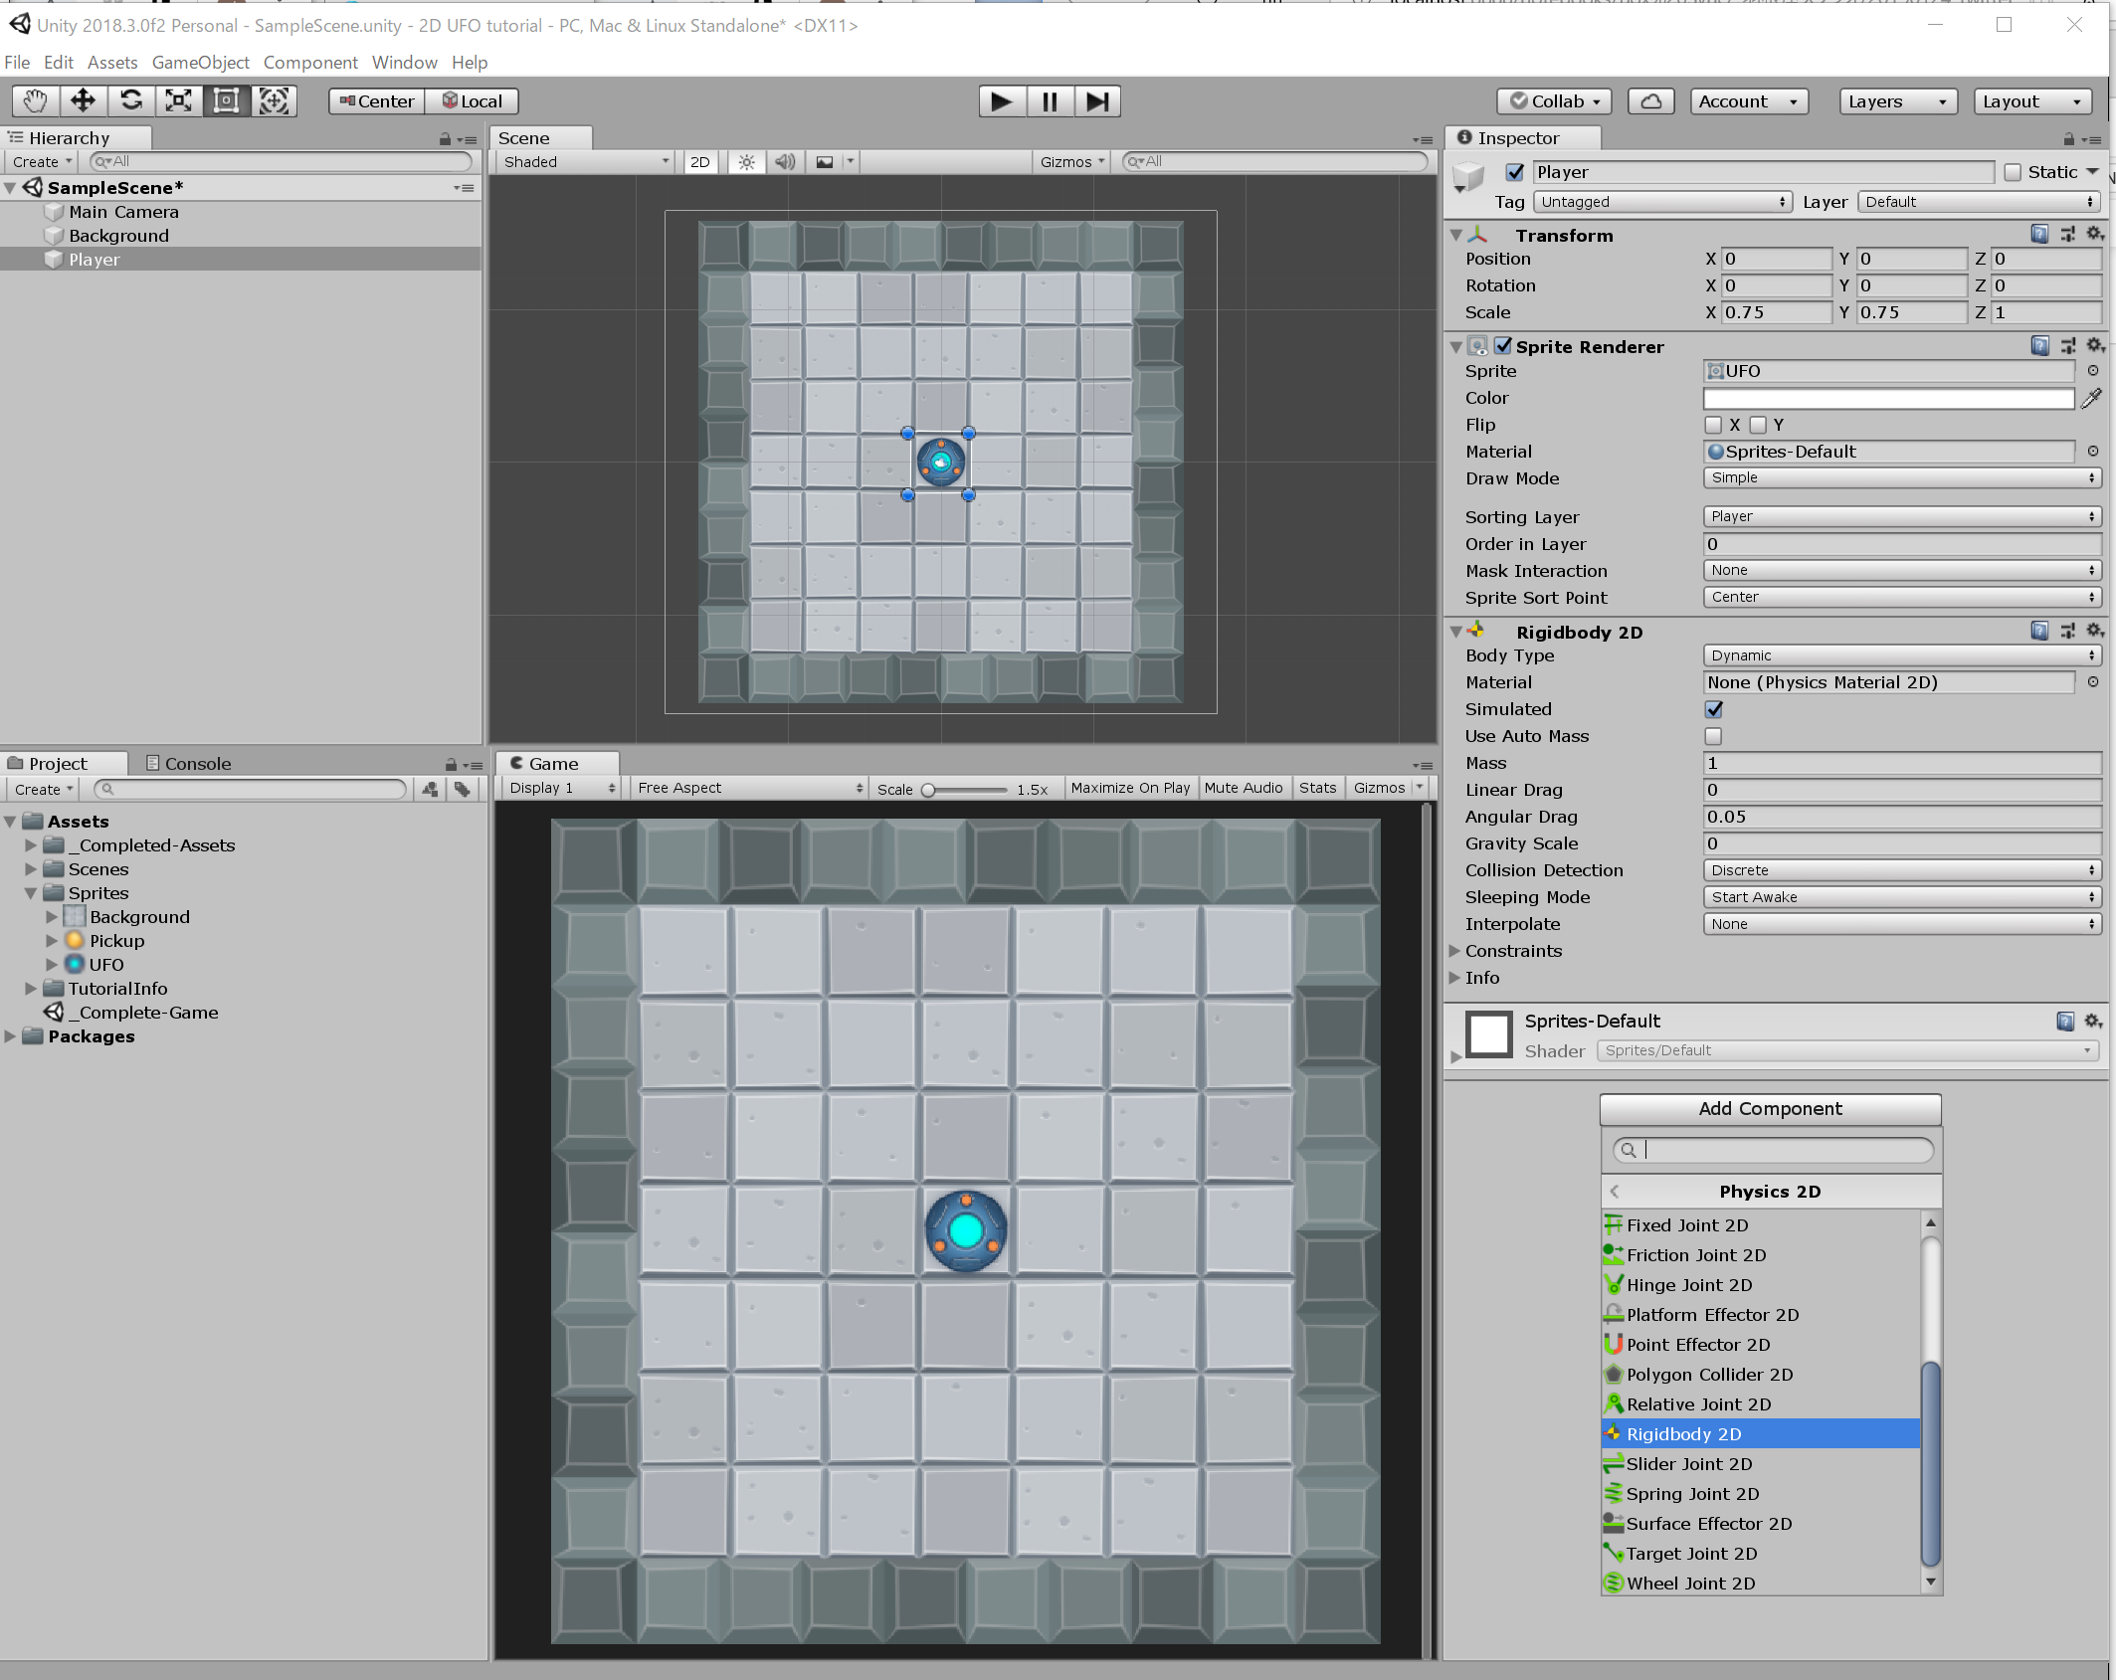Screen dimensions: 2116x1680
Task: Select the Scale tool
Action: click(x=179, y=100)
